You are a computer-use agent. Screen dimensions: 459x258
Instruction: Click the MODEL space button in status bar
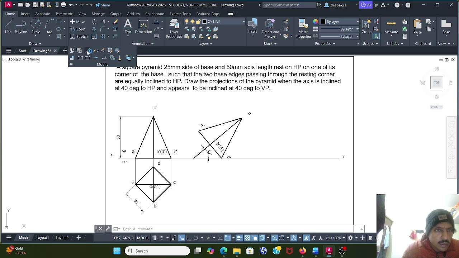click(x=143, y=238)
